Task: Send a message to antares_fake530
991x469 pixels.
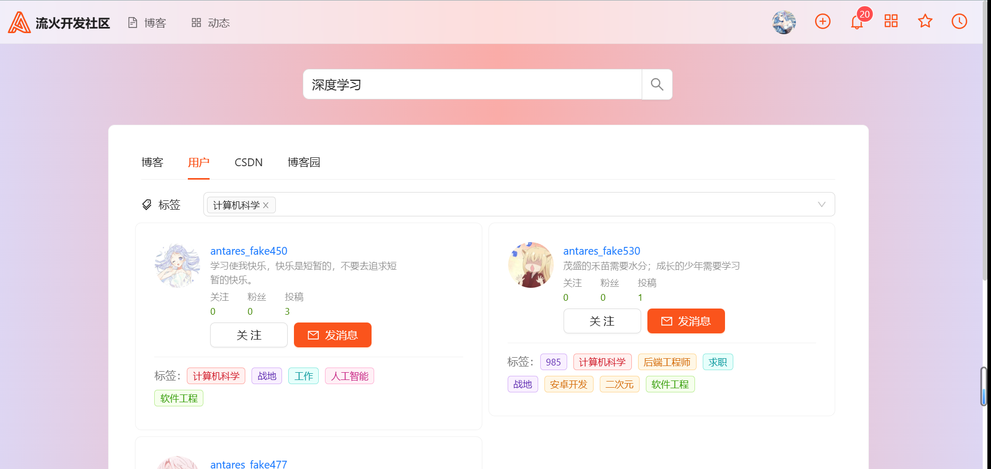Action: [686, 321]
